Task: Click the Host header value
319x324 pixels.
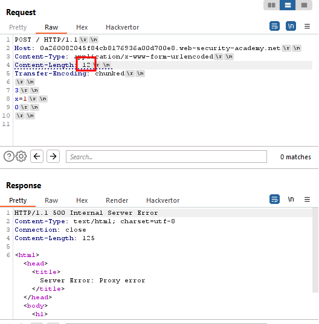Action: tap(160, 48)
